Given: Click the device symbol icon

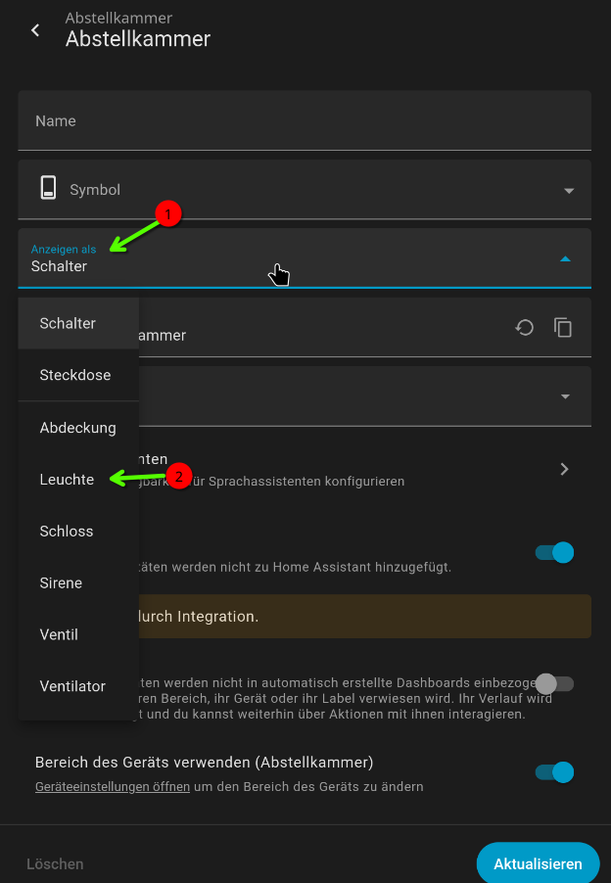Looking at the screenshot, I should 47,189.
